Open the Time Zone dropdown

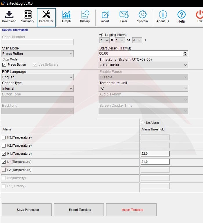point(144,65)
